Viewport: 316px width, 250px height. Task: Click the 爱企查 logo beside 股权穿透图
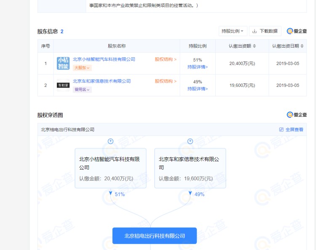[297, 115]
